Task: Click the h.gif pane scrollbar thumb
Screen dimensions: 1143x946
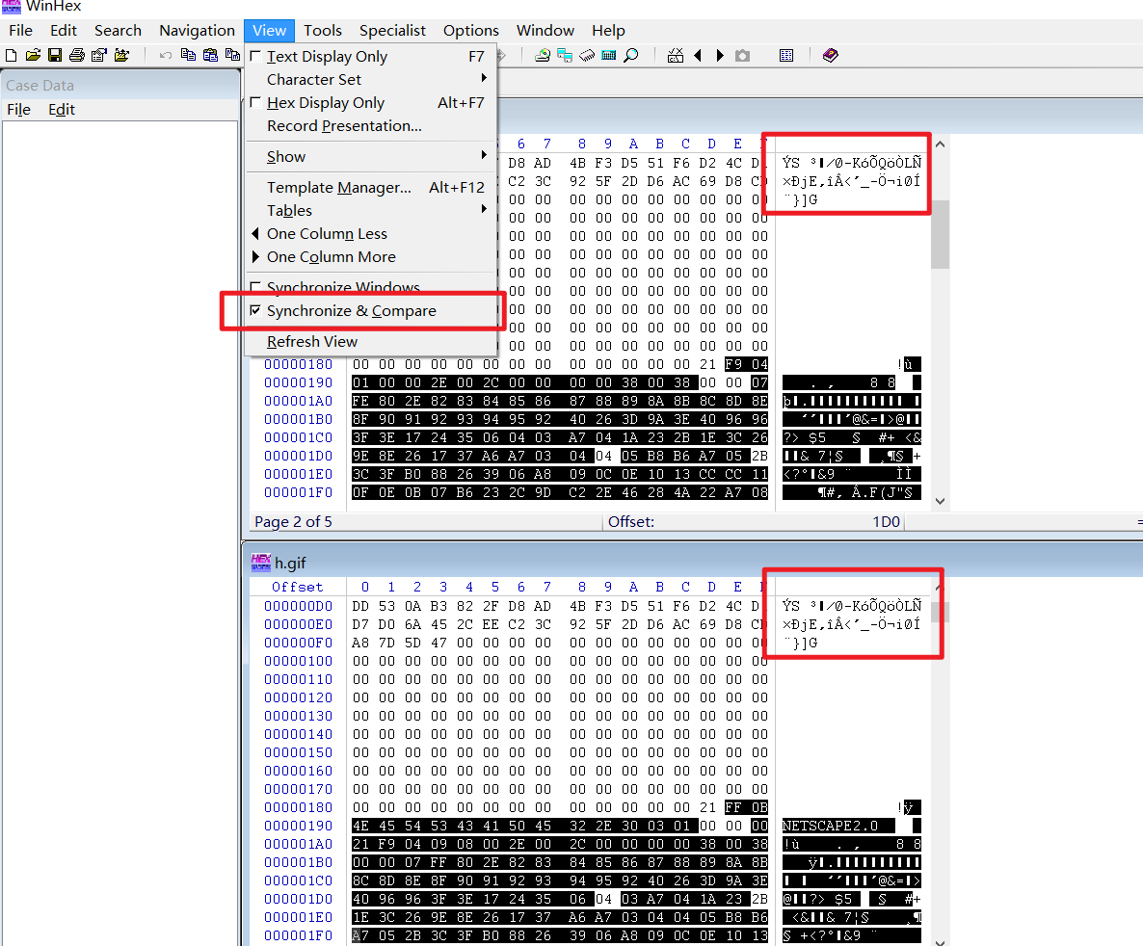Action: click(x=941, y=613)
